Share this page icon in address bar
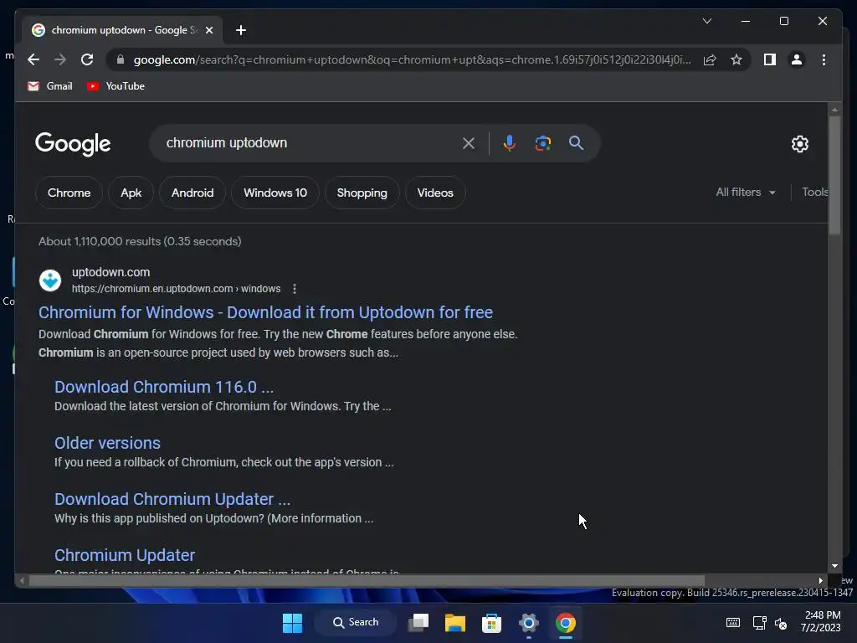 coord(710,59)
